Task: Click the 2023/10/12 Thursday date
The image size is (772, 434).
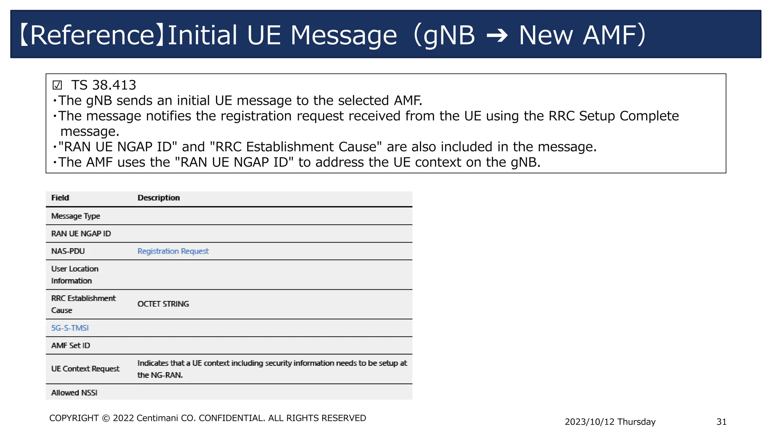Action: 610,422
